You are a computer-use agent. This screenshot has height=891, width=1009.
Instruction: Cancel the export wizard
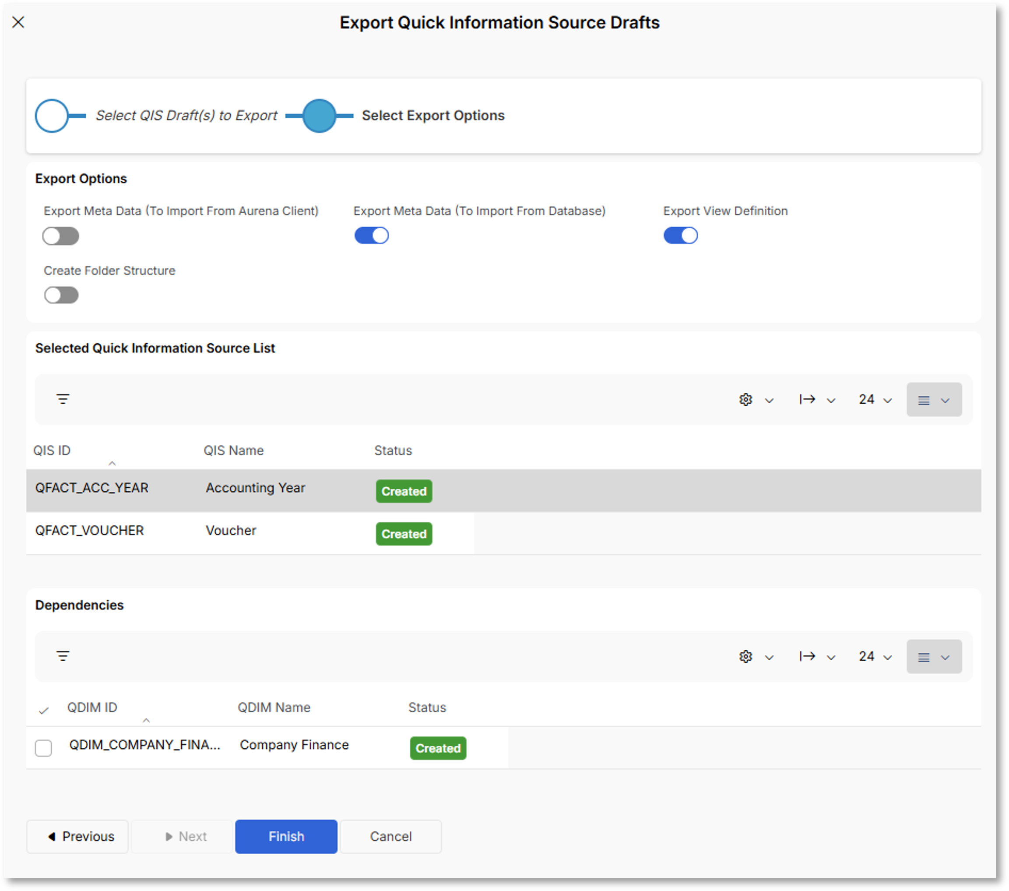tap(390, 836)
